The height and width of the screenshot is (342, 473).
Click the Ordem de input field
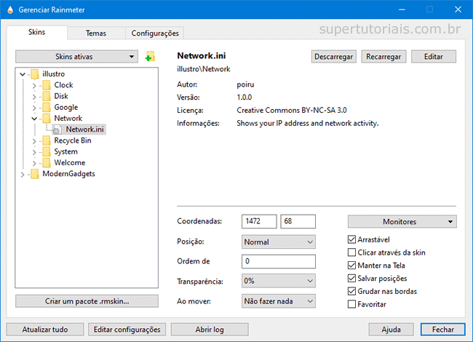tap(278, 261)
